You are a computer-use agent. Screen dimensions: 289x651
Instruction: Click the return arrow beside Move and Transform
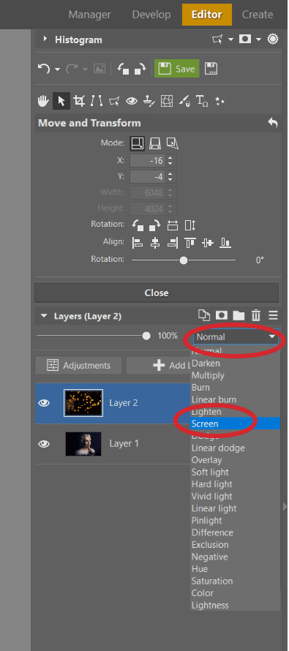[272, 123]
